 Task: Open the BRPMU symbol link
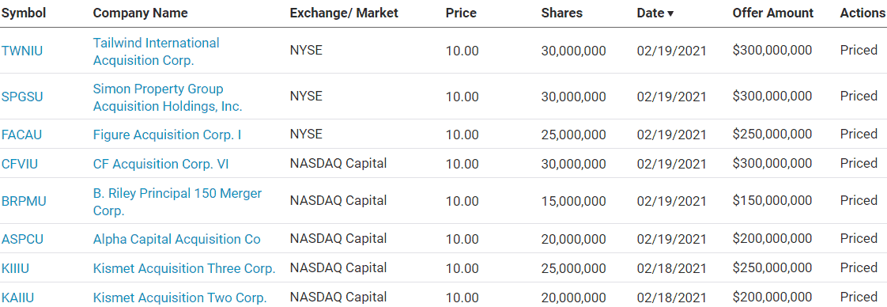[x=24, y=202]
